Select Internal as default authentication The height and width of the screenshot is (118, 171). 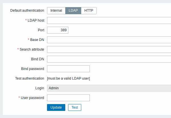(x=56, y=11)
